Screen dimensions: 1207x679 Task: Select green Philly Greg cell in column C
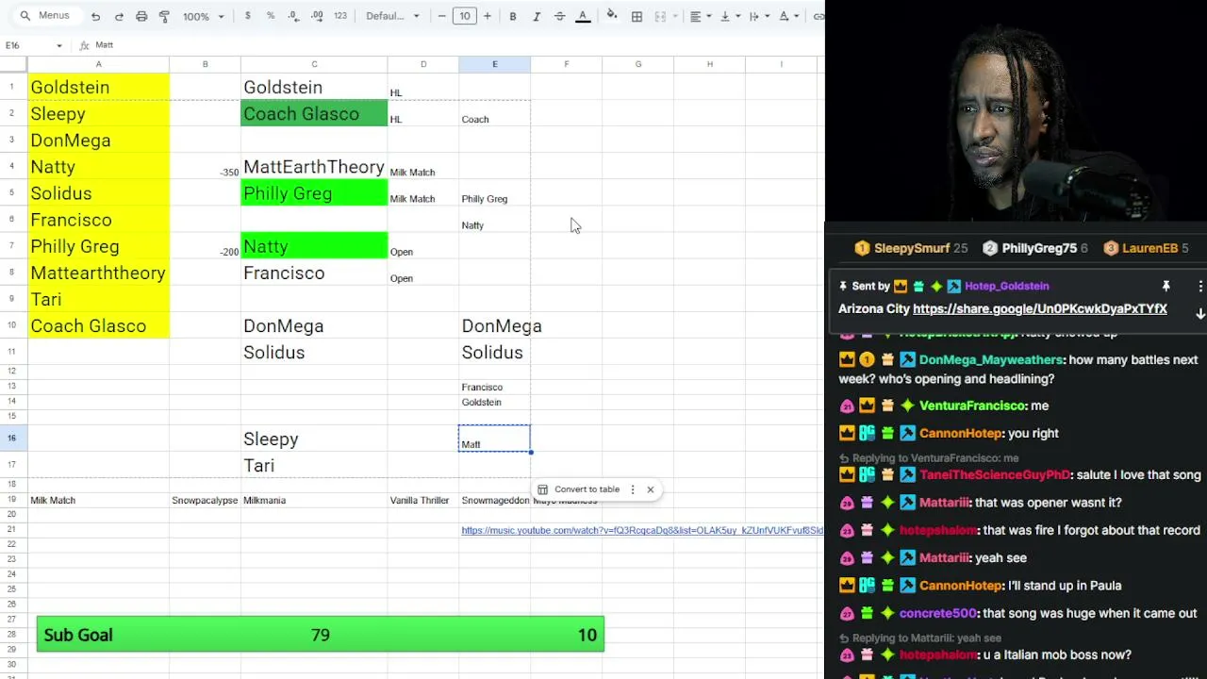[x=314, y=193]
